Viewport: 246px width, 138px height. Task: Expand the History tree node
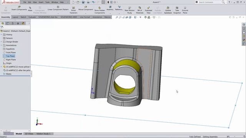coord(1,34)
